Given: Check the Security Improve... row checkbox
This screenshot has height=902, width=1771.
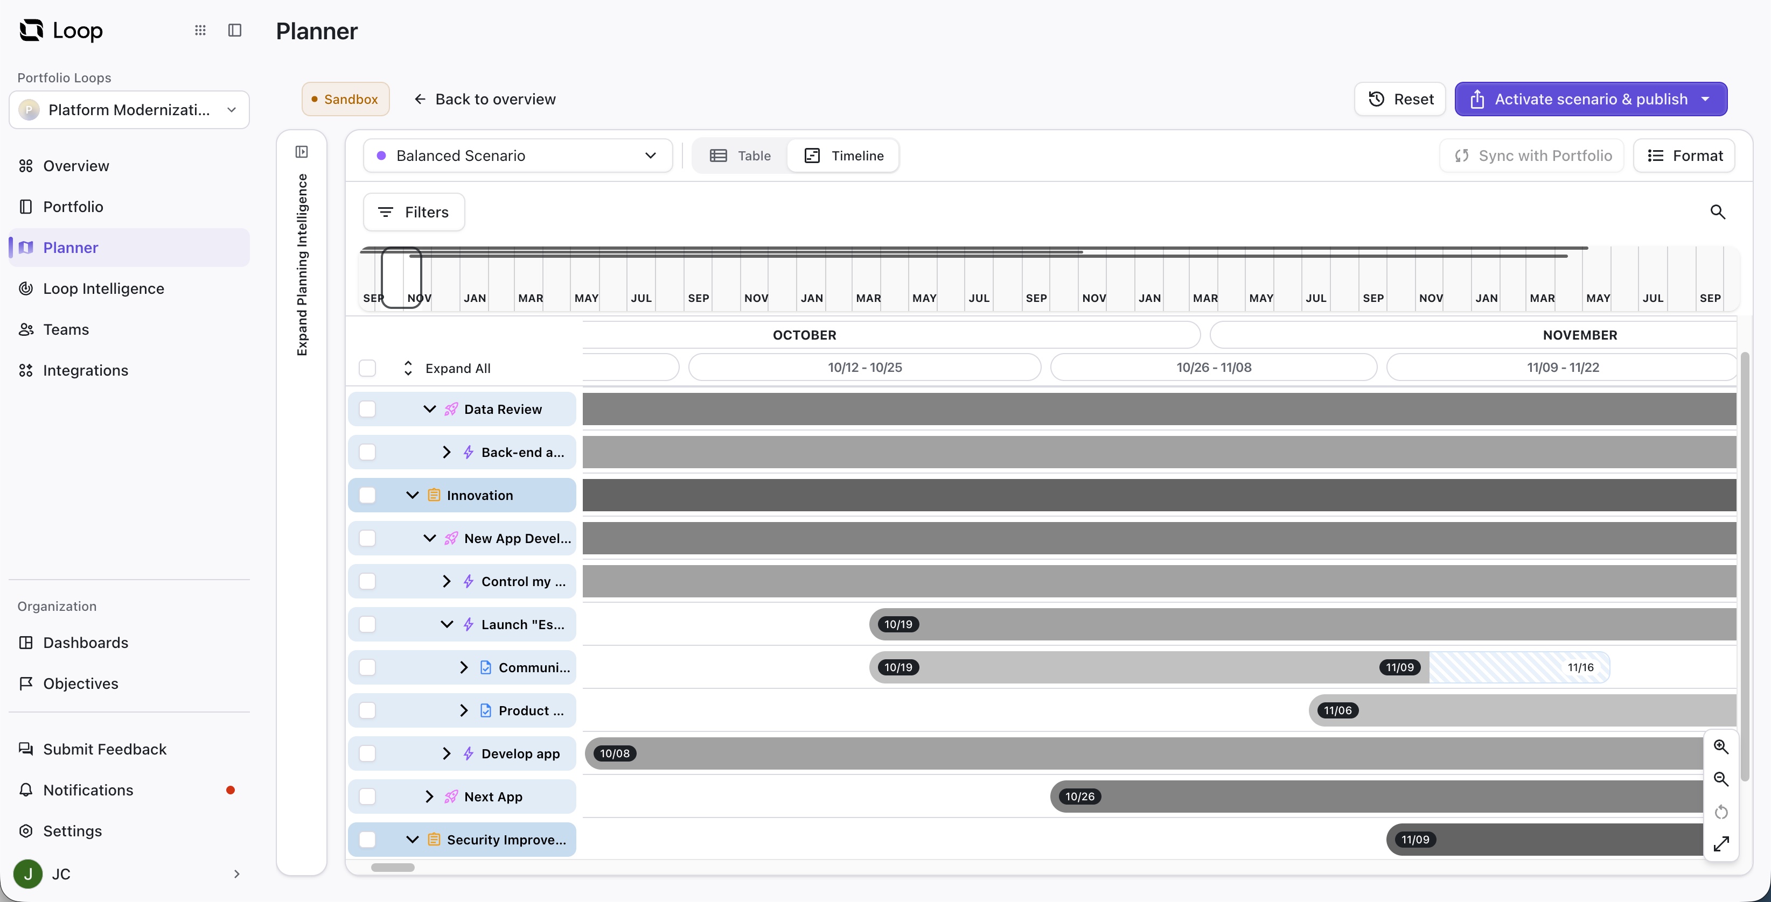Looking at the screenshot, I should click(367, 840).
